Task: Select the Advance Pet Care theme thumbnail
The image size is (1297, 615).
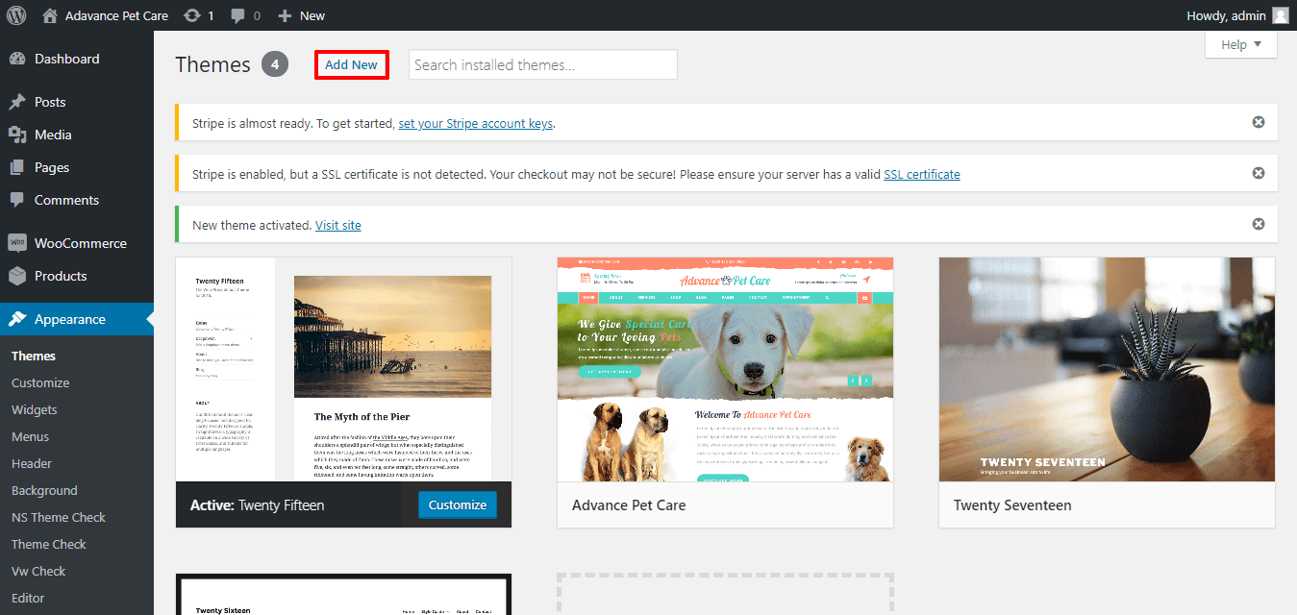Action: (725, 369)
